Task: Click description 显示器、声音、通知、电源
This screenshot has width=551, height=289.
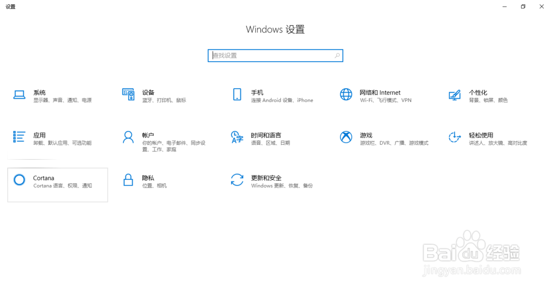Action: [63, 100]
